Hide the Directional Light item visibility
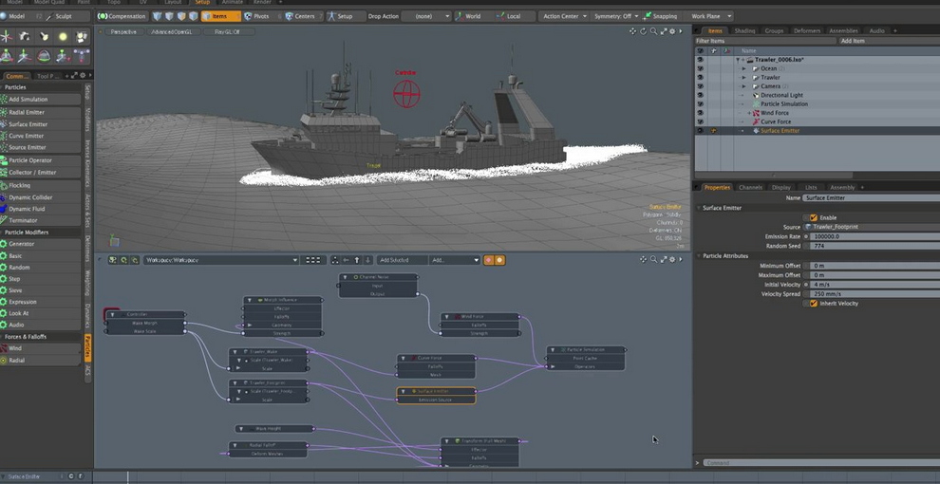The width and height of the screenshot is (940, 484). [x=701, y=95]
